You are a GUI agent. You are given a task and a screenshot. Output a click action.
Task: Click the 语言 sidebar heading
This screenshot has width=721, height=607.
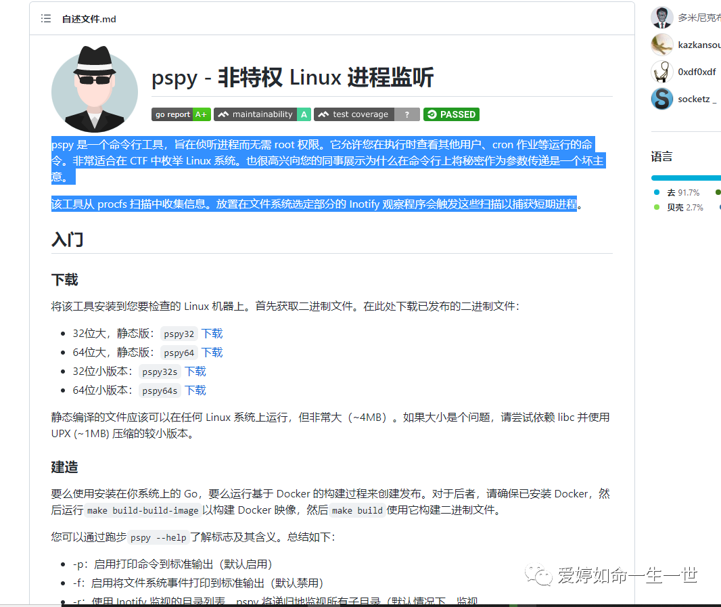661,156
